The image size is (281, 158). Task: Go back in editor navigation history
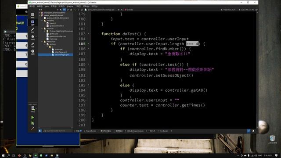[75, 10]
